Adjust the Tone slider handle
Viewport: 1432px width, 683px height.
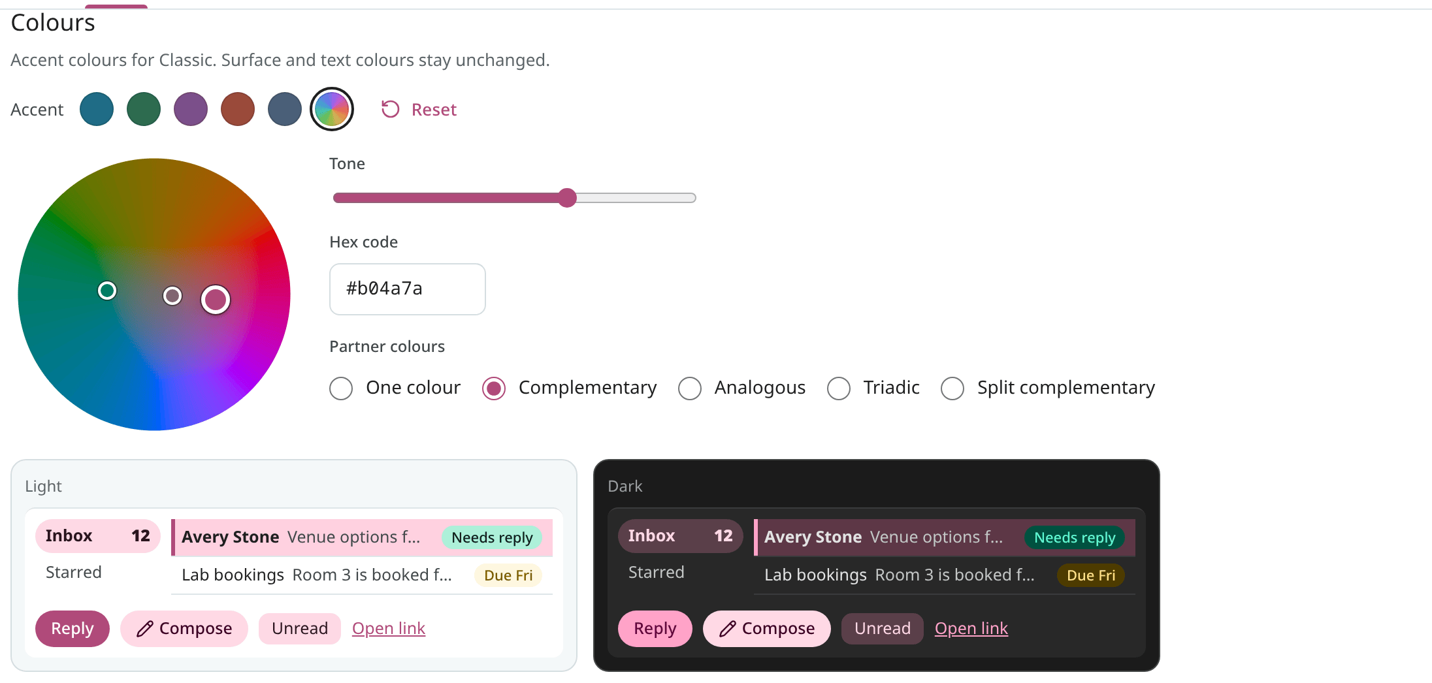click(x=567, y=198)
